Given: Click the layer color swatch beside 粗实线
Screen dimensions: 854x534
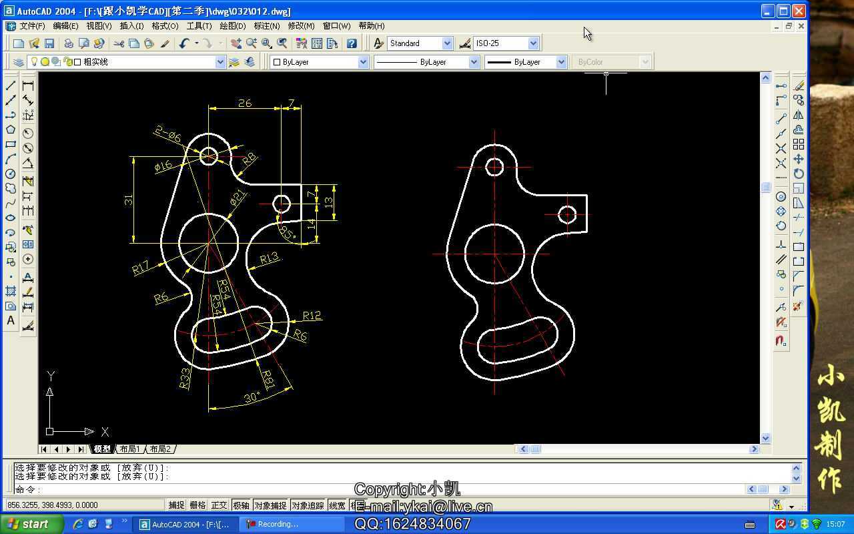Looking at the screenshot, I should [x=77, y=61].
